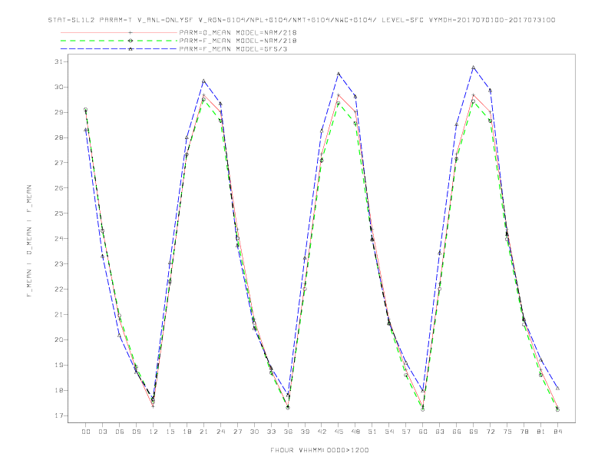608x470 pixels.
Task: Click x-axis forecast hour label 57
Action: 406,432
